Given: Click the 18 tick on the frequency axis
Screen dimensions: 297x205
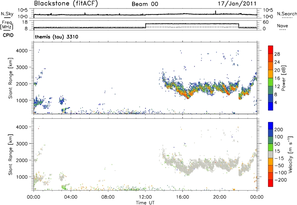Looking at the screenshot, I should 25,22.
